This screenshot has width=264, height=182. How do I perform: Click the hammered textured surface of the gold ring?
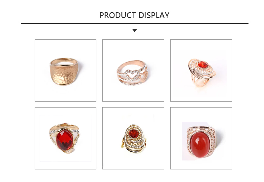(64, 74)
